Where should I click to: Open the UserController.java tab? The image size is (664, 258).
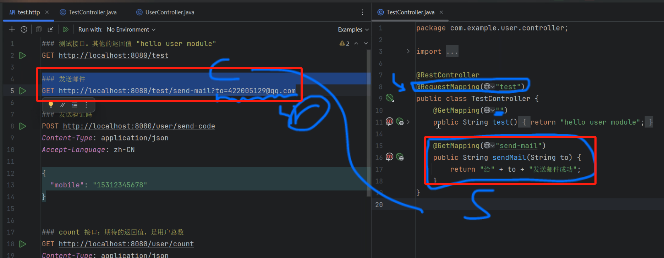tap(165, 12)
